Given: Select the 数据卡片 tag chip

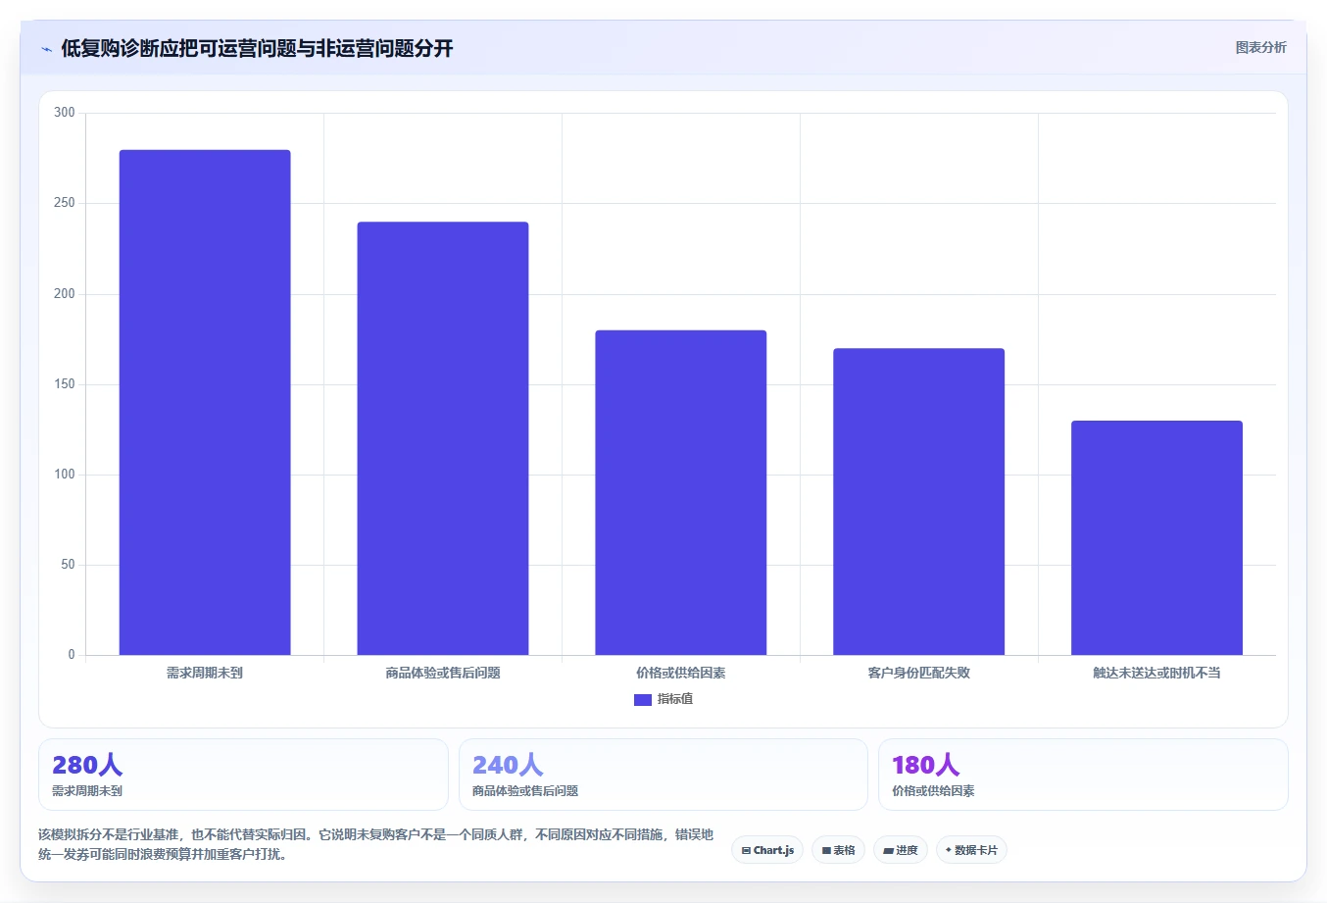Looking at the screenshot, I should pyautogui.click(x=971, y=850).
